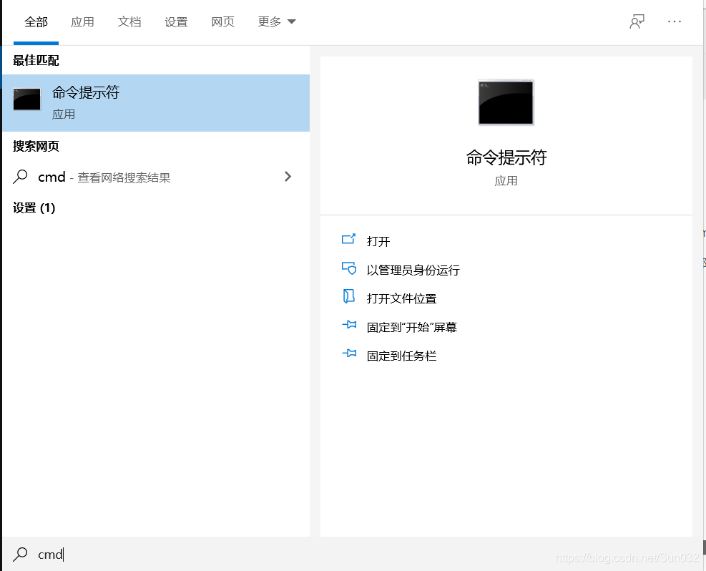Click the 打开 action icon
Image resolution: width=706 pixels, height=571 pixels.
pyautogui.click(x=350, y=240)
